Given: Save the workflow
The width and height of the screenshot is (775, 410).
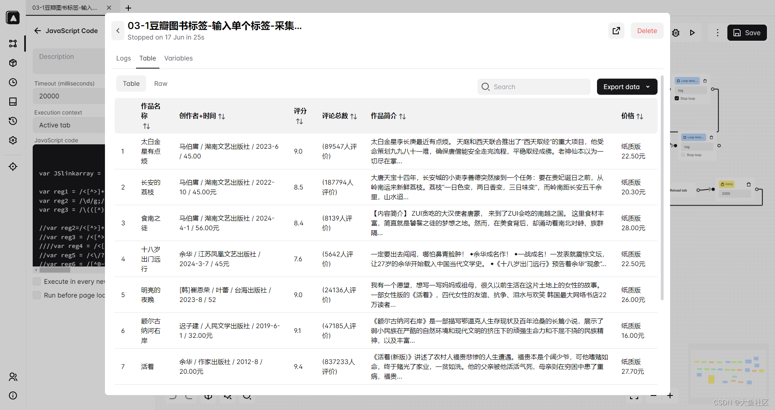Looking at the screenshot, I should pyautogui.click(x=747, y=33).
